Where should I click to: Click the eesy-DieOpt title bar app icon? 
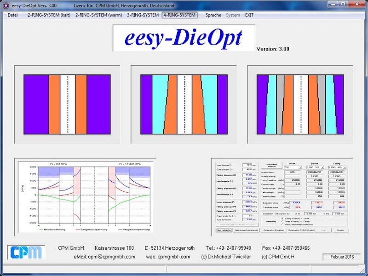click(6, 5)
